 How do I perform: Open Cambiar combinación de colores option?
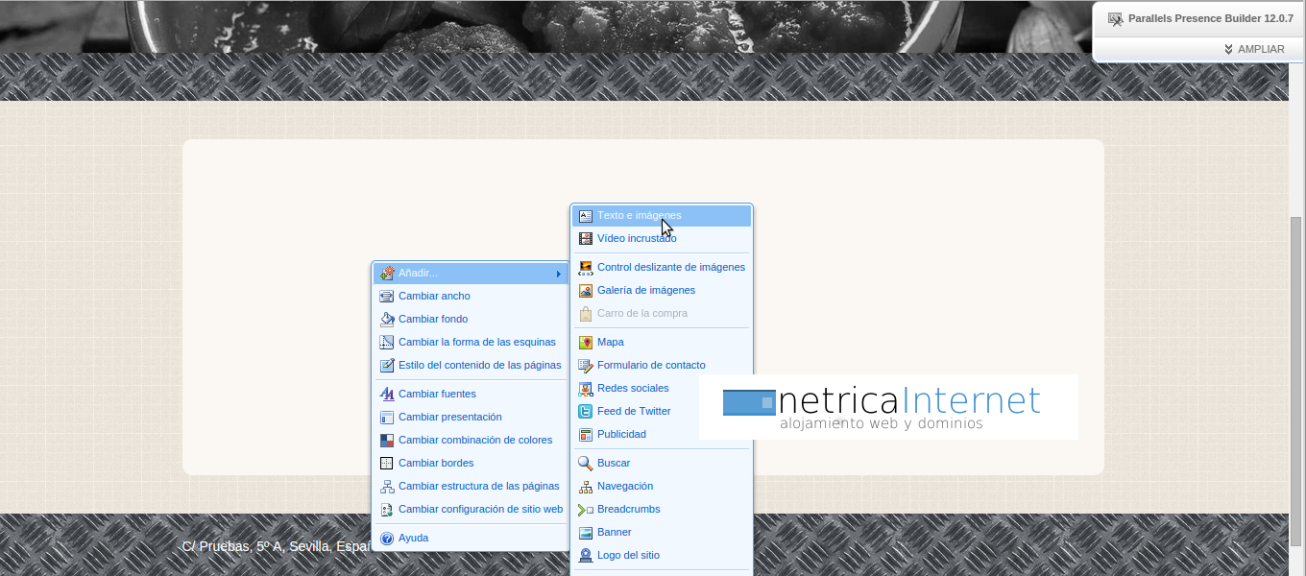[x=474, y=441]
